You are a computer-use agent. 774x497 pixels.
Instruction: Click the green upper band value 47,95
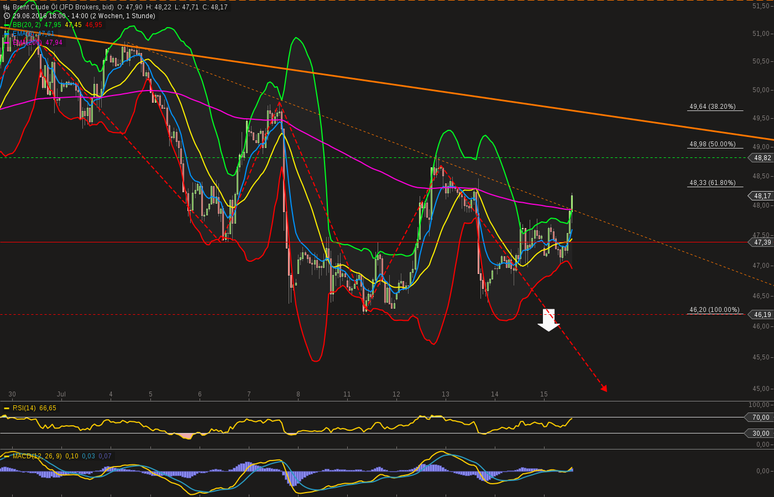[53, 25]
